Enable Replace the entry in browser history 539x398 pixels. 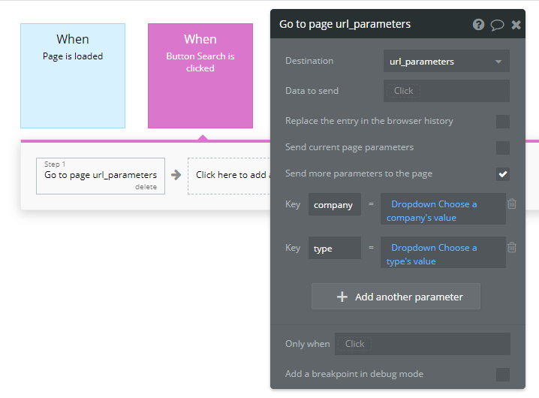tap(502, 122)
